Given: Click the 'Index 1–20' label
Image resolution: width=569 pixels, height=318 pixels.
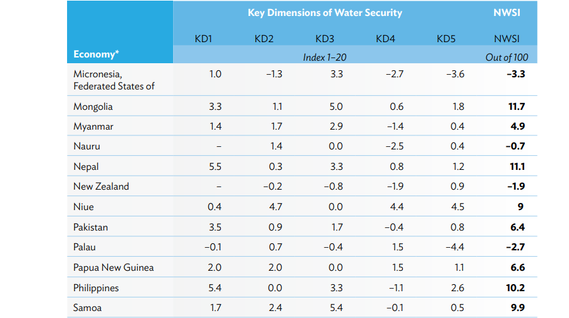Looking at the screenshot, I should coord(324,57).
